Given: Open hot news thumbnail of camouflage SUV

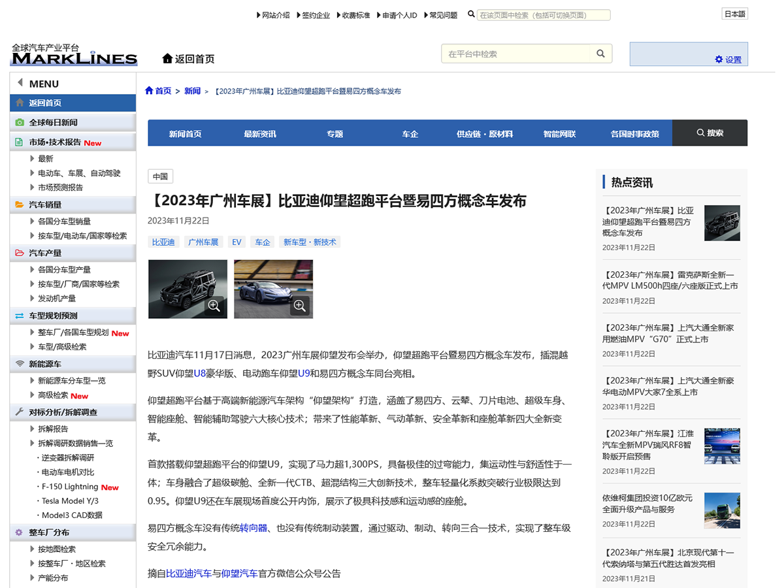Looking at the screenshot, I should click(x=722, y=223).
